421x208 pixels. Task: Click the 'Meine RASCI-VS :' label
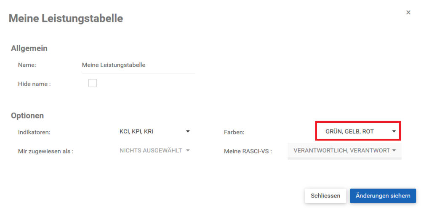pos(248,151)
